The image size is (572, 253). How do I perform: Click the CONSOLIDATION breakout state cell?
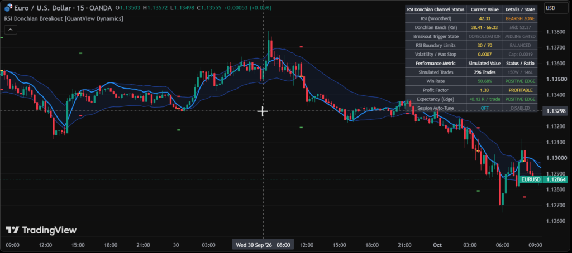[484, 36]
